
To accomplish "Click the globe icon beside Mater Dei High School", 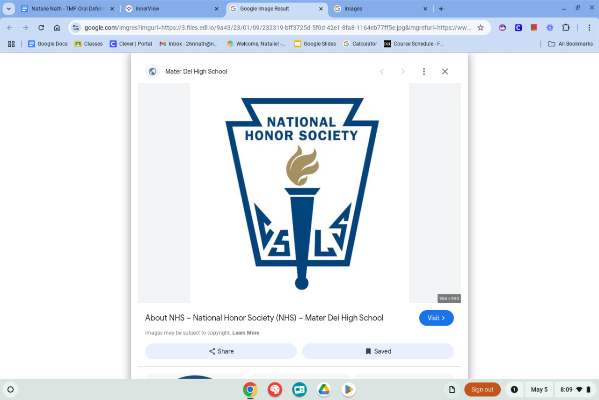I will tap(152, 72).
